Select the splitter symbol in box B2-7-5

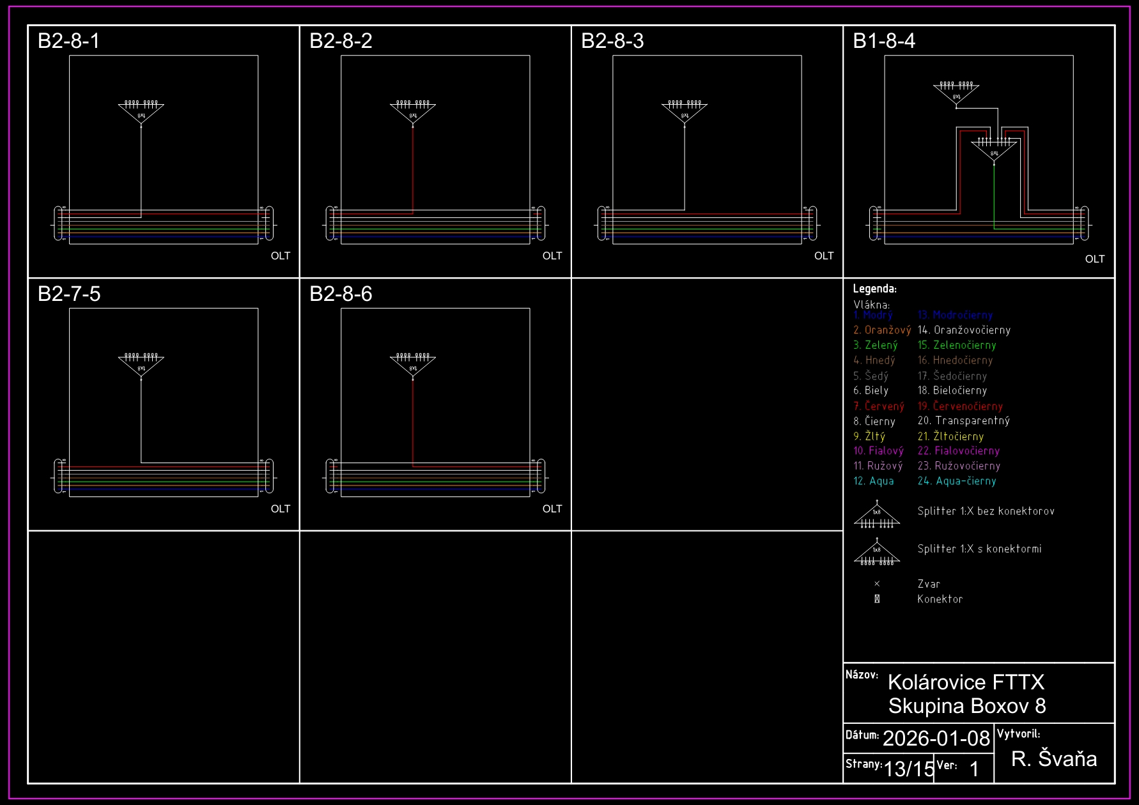pyautogui.click(x=141, y=364)
